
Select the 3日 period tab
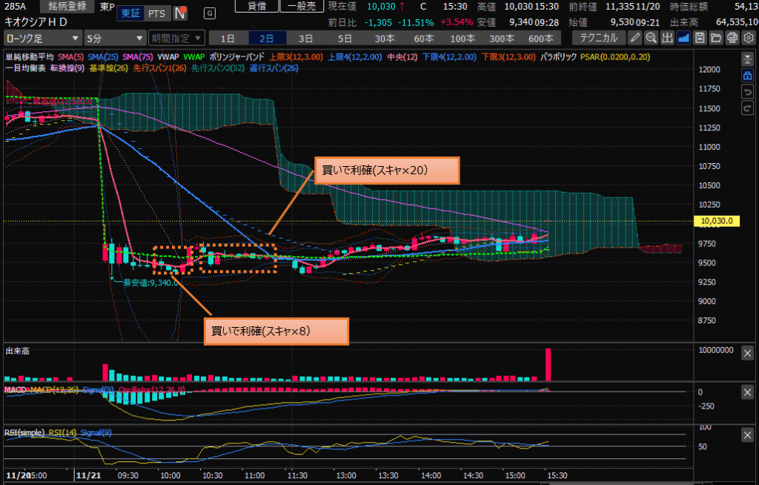(x=305, y=38)
